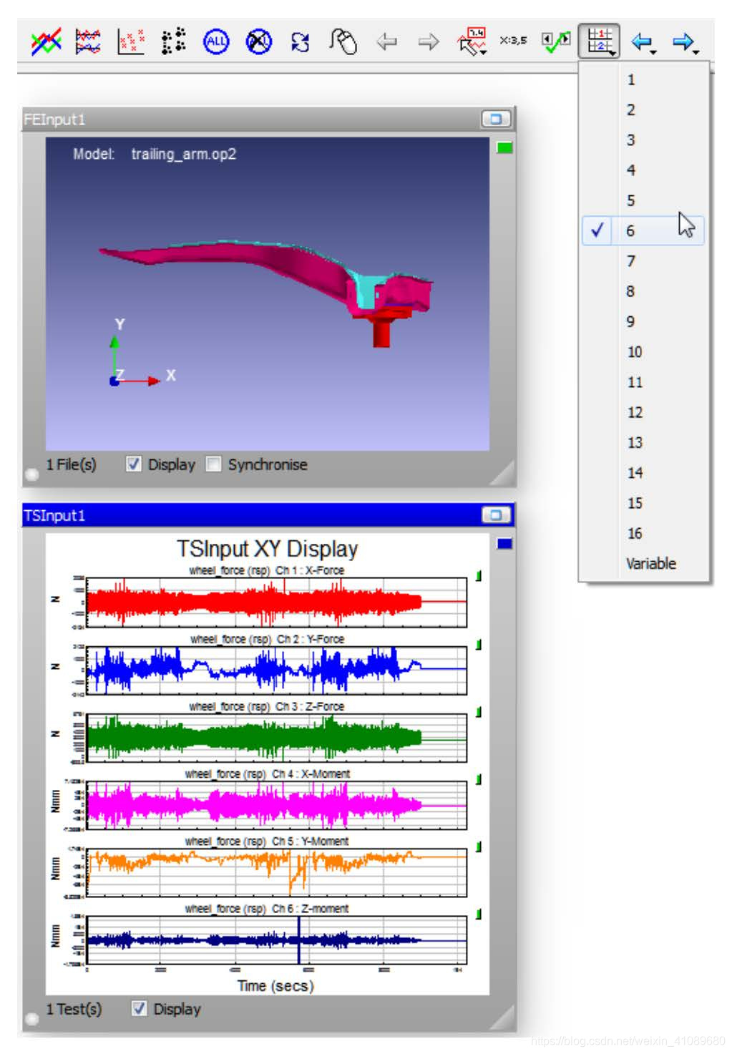Image resolution: width=732 pixels, height=1054 pixels.
Task: Enable the Synchronise checkbox
Action: [213, 464]
